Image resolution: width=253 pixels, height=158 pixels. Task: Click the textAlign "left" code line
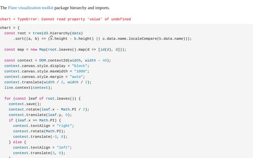[42, 148]
